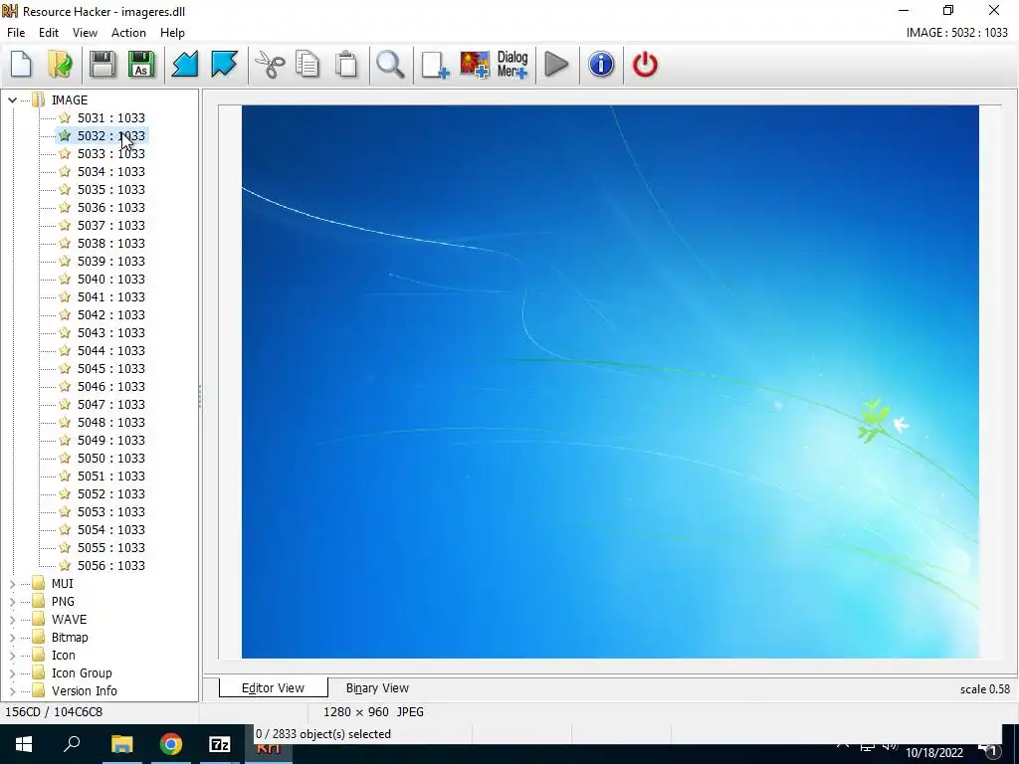Screen dimensions: 1019x764
Task: Select resource 5033 : 1033
Action: coord(111,153)
